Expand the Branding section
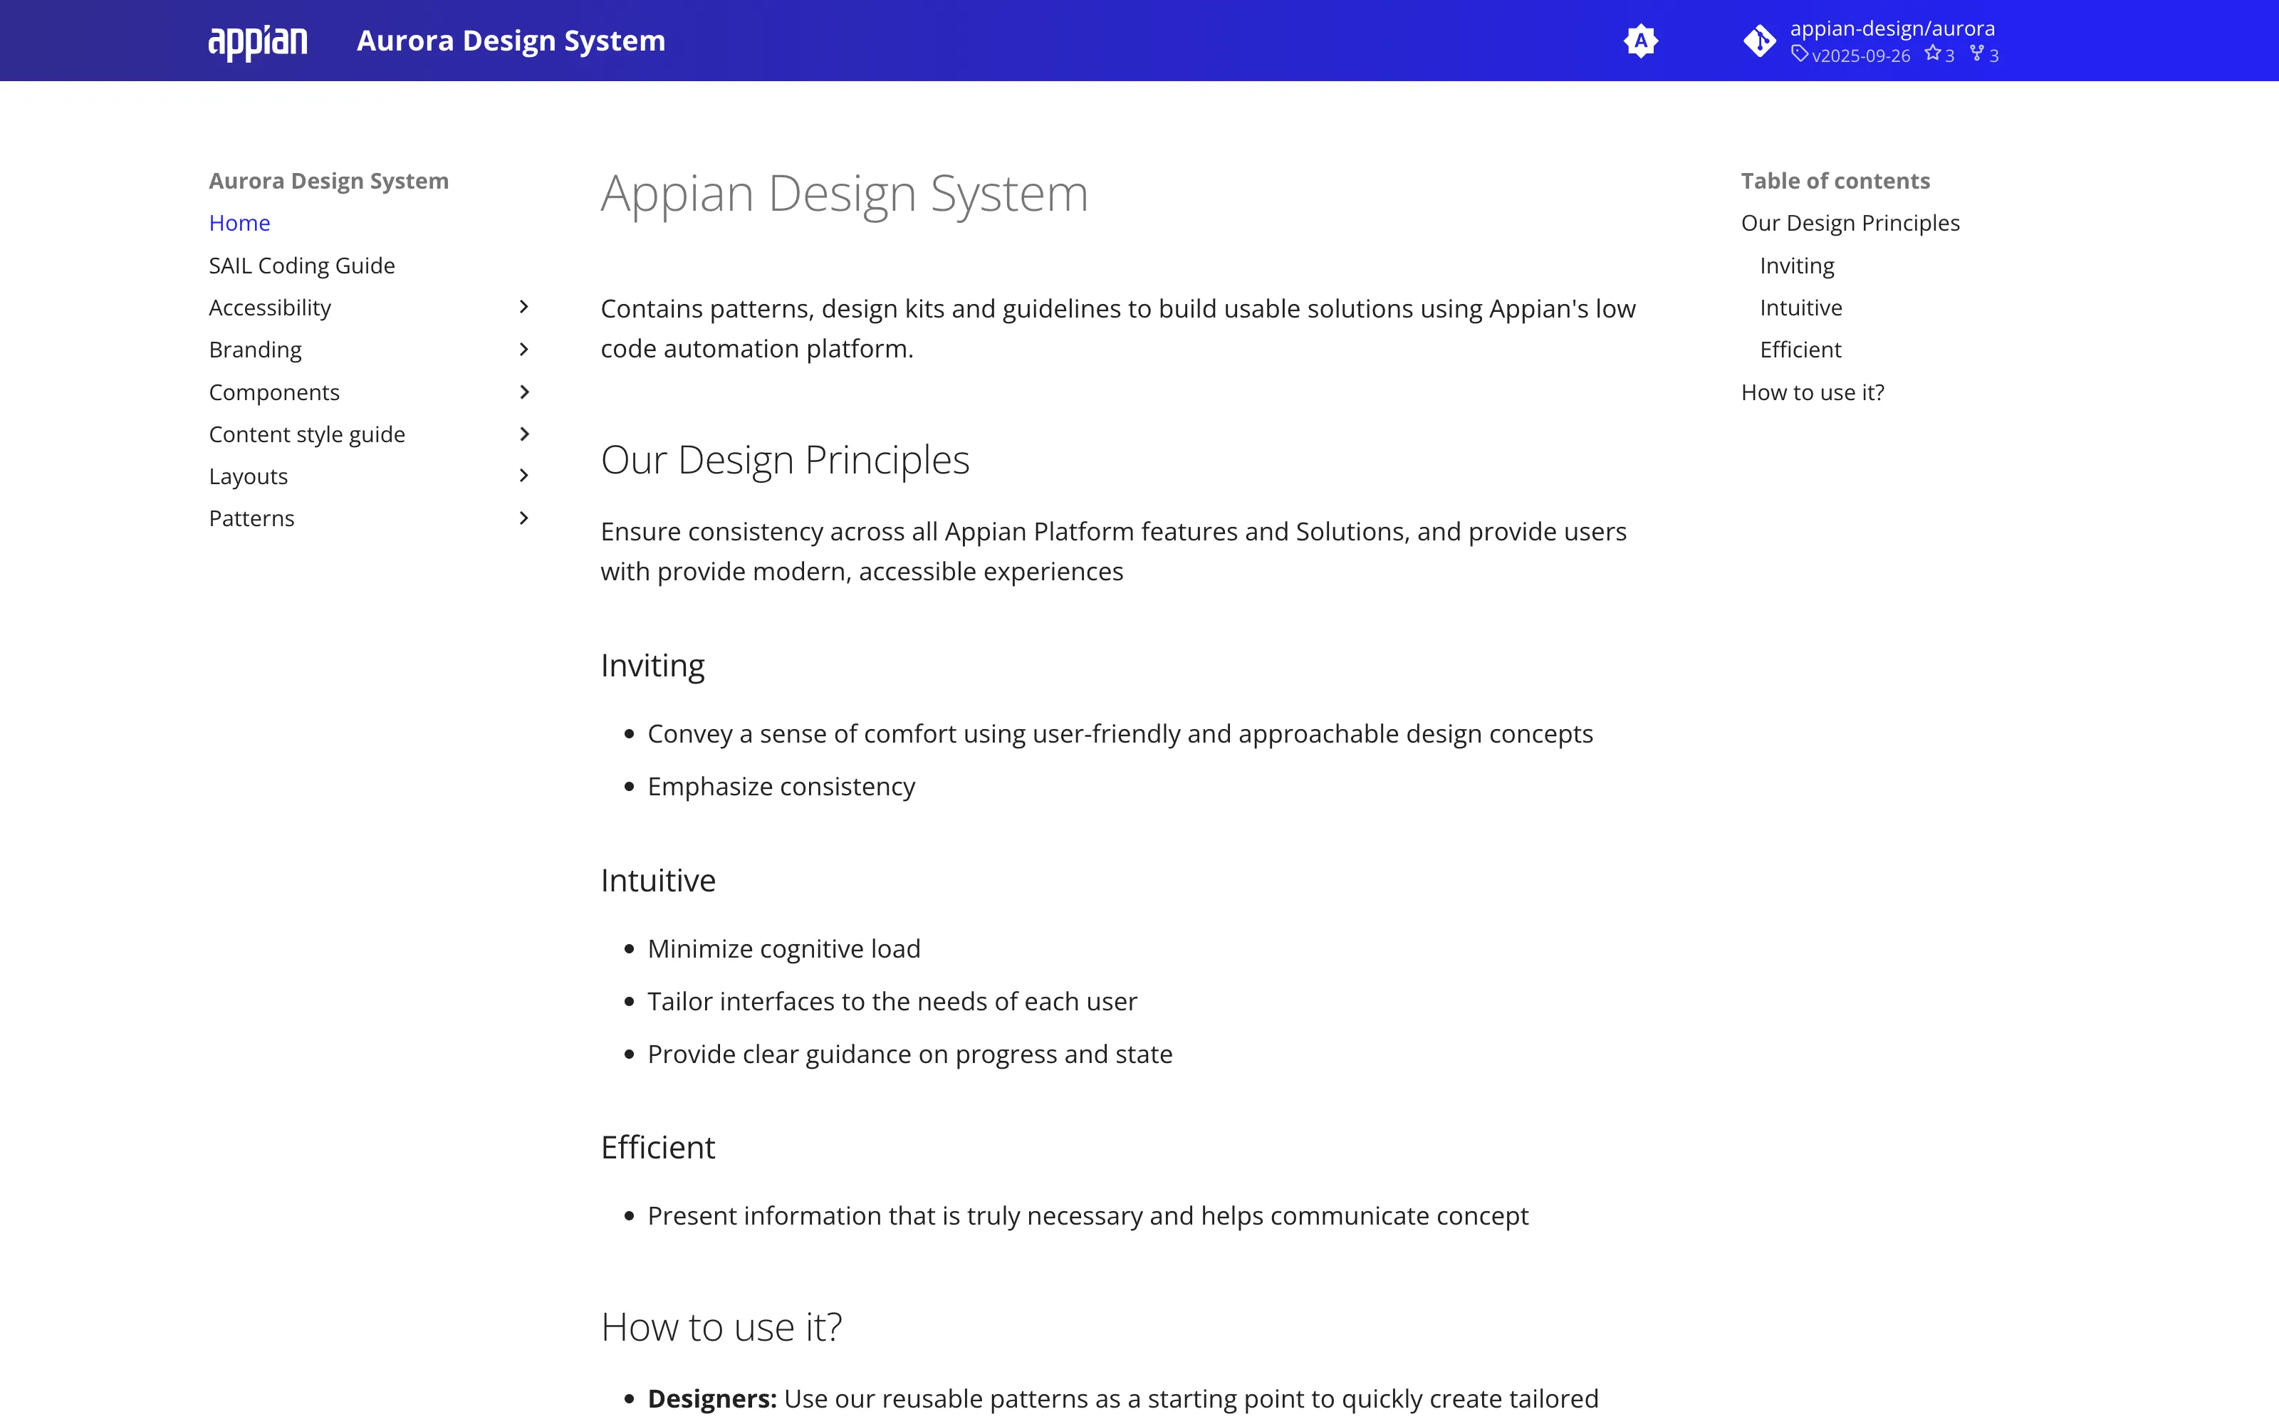This screenshot has width=2279, height=1424. 523,350
